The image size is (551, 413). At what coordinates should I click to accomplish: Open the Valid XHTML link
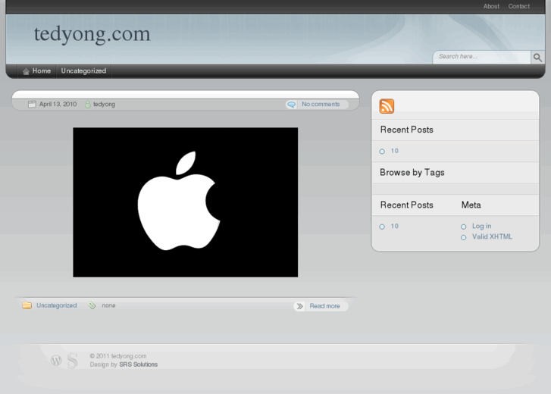(492, 236)
